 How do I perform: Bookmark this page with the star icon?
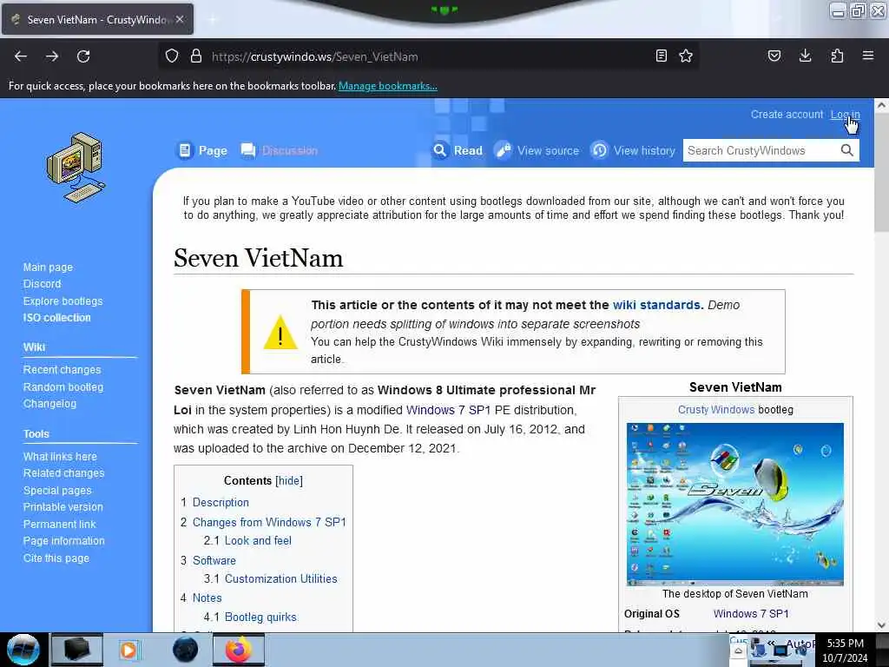pos(686,56)
